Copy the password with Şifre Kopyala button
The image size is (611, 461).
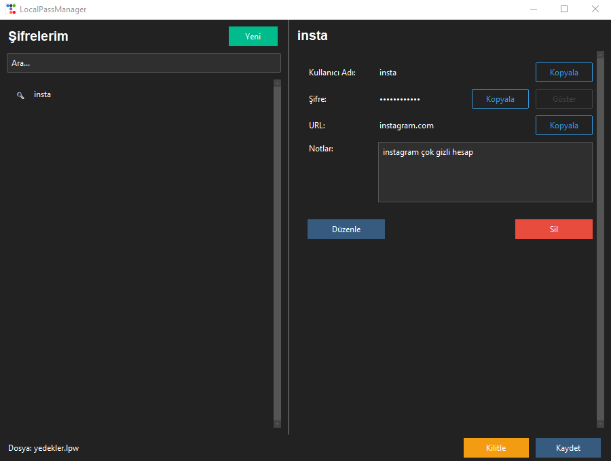(500, 99)
